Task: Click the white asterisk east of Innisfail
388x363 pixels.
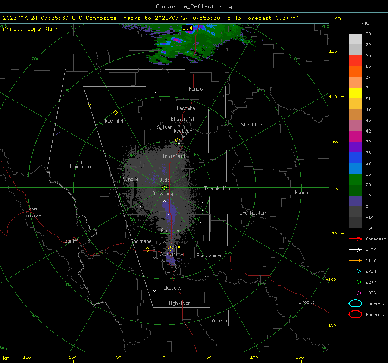Action: (205, 148)
